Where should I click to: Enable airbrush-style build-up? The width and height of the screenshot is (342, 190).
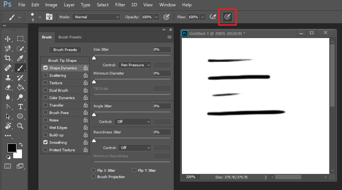(213, 17)
